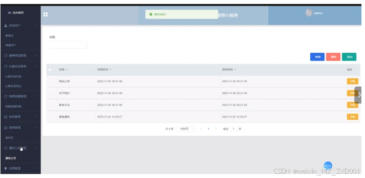This screenshot has width=365, height=178.
Task: Select 通知公告 submenu item
Action: tap(10, 158)
